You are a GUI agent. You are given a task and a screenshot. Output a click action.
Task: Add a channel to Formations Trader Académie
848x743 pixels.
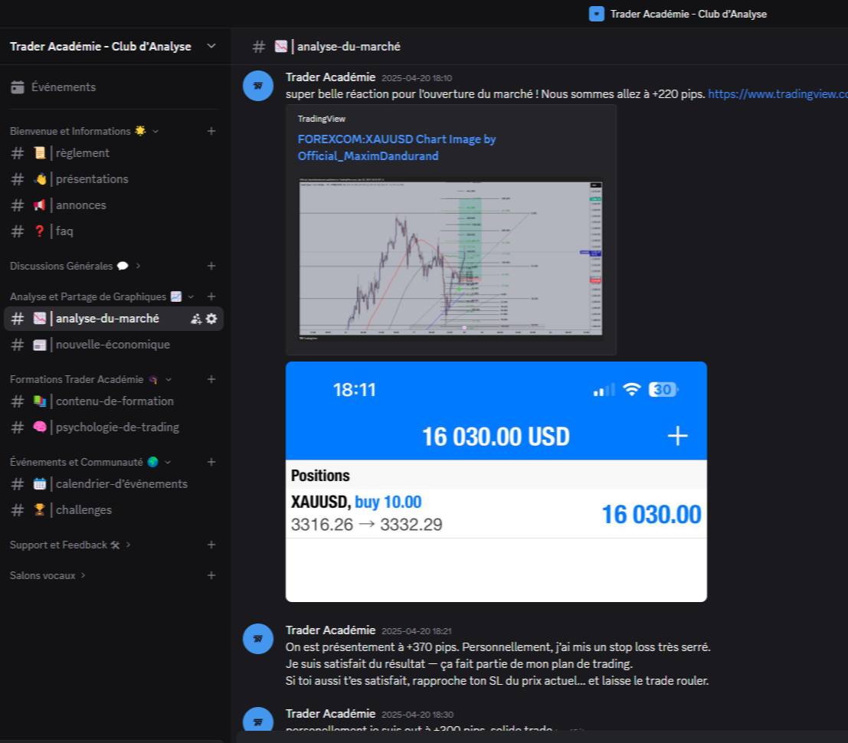tap(211, 379)
